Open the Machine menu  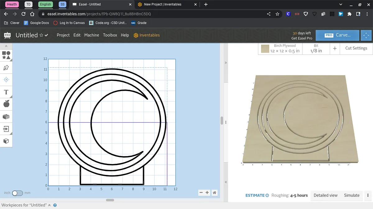click(x=92, y=35)
